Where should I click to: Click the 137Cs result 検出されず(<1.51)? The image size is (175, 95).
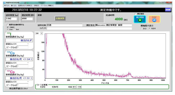click(19, 78)
